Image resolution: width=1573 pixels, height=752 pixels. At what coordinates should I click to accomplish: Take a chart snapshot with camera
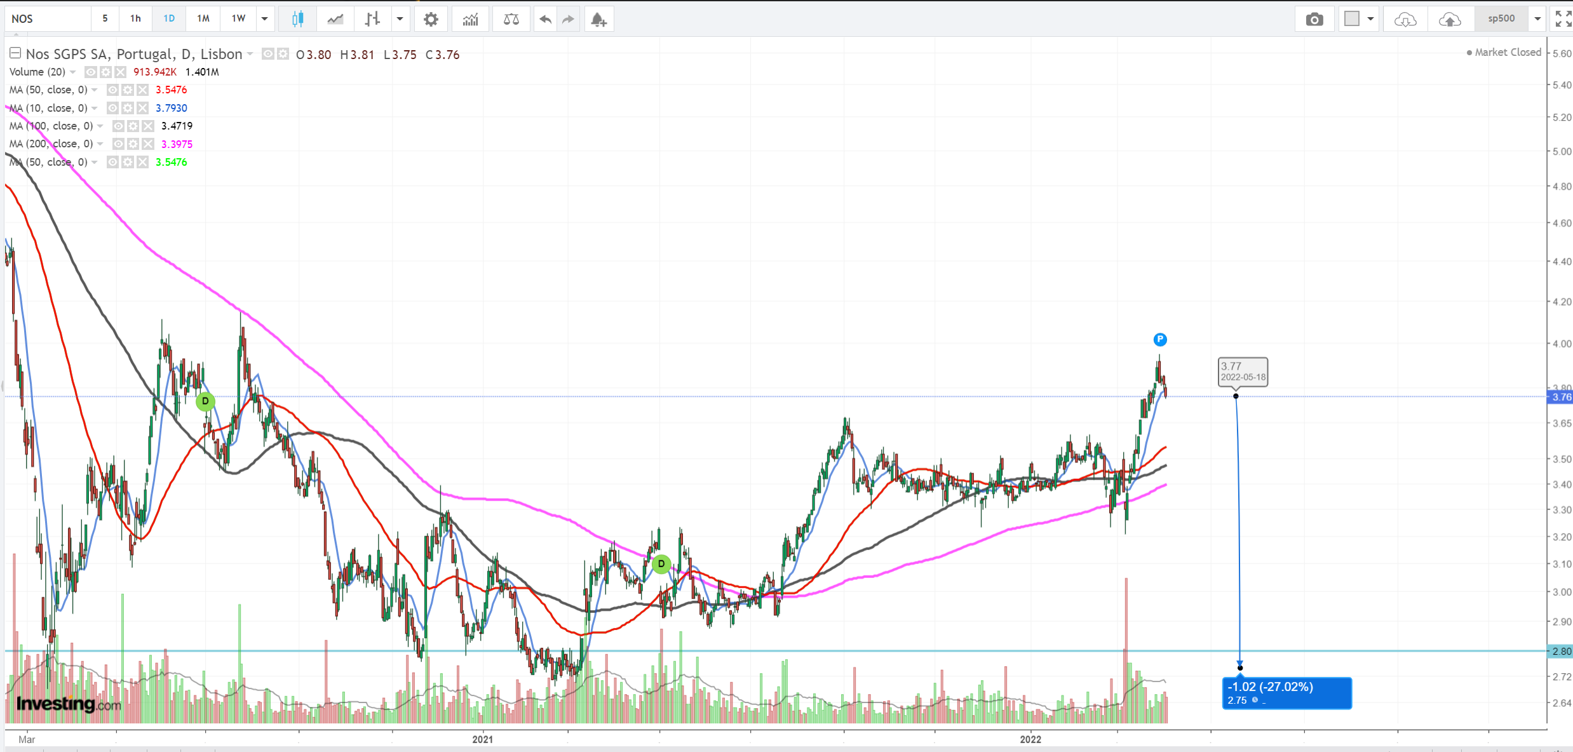tap(1314, 19)
